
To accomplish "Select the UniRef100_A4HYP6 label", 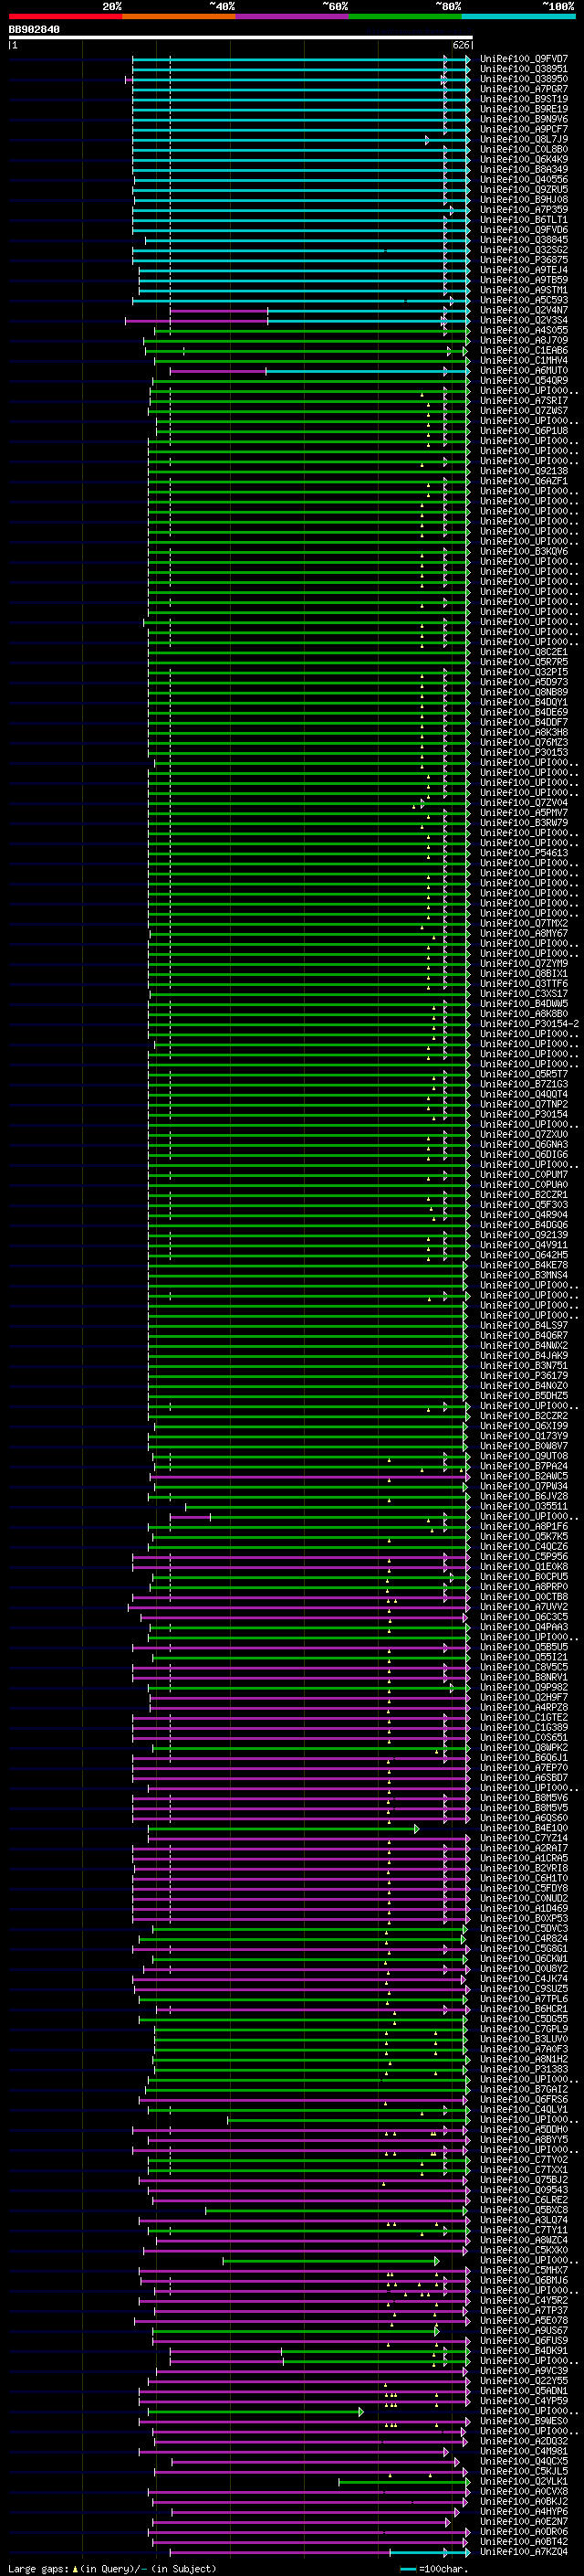I will 524,2511.
